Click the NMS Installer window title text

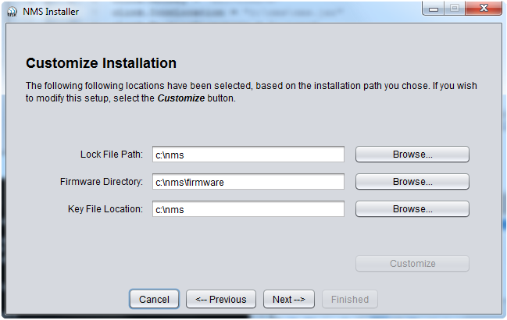point(51,12)
